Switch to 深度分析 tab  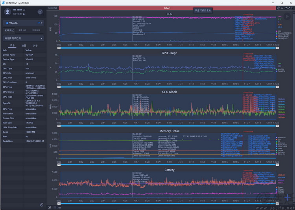click(22, 30)
